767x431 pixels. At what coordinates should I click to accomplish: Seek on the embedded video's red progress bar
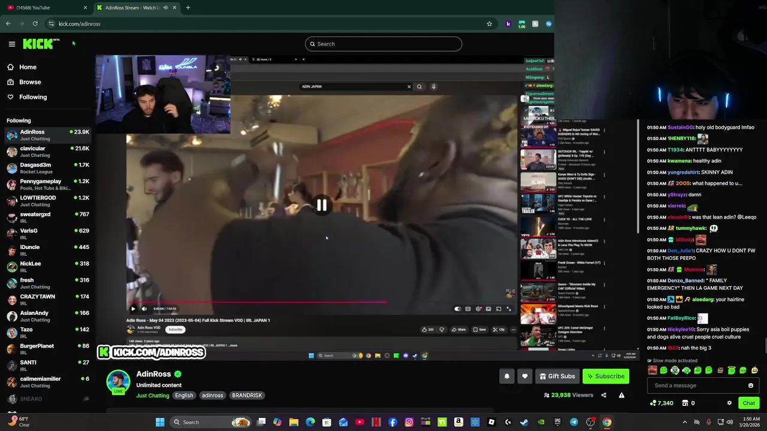click(x=321, y=302)
